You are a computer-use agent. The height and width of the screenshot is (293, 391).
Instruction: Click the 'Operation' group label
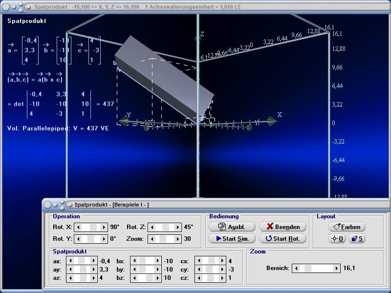point(66,216)
